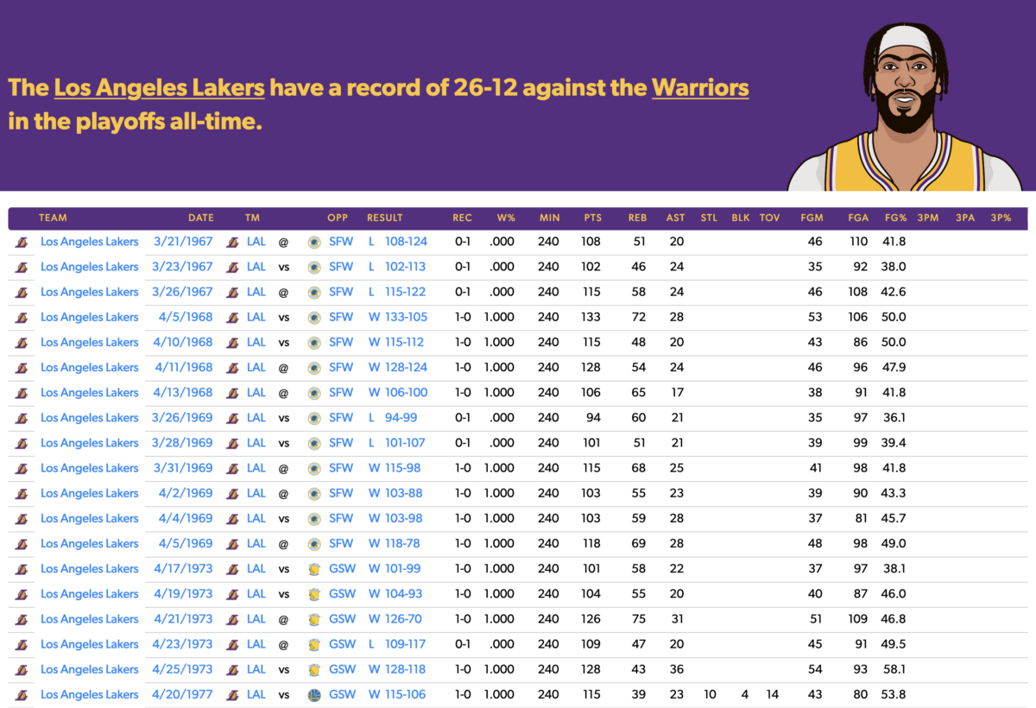Open result link W 133-105
1036x708 pixels.
point(398,318)
